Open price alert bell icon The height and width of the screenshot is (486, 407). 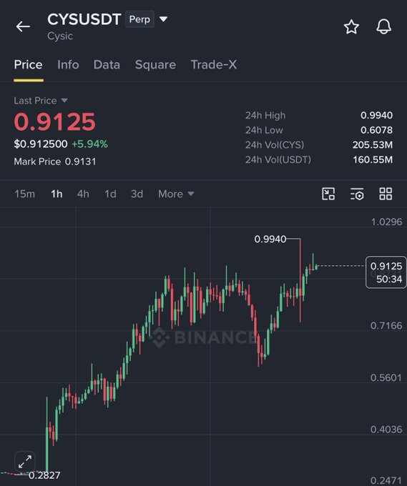(x=383, y=26)
